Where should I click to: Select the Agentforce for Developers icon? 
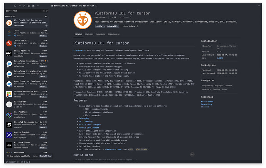9,84
